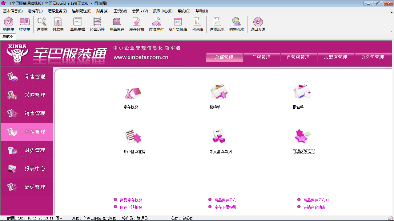This screenshot has height=221, width=394.
Task: Select 零售管理 in the sidebar
Action: click(x=26, y=77)
